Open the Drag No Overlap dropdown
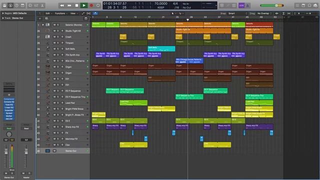The width and height of the screenshot is (320, 180). point(264,13)
